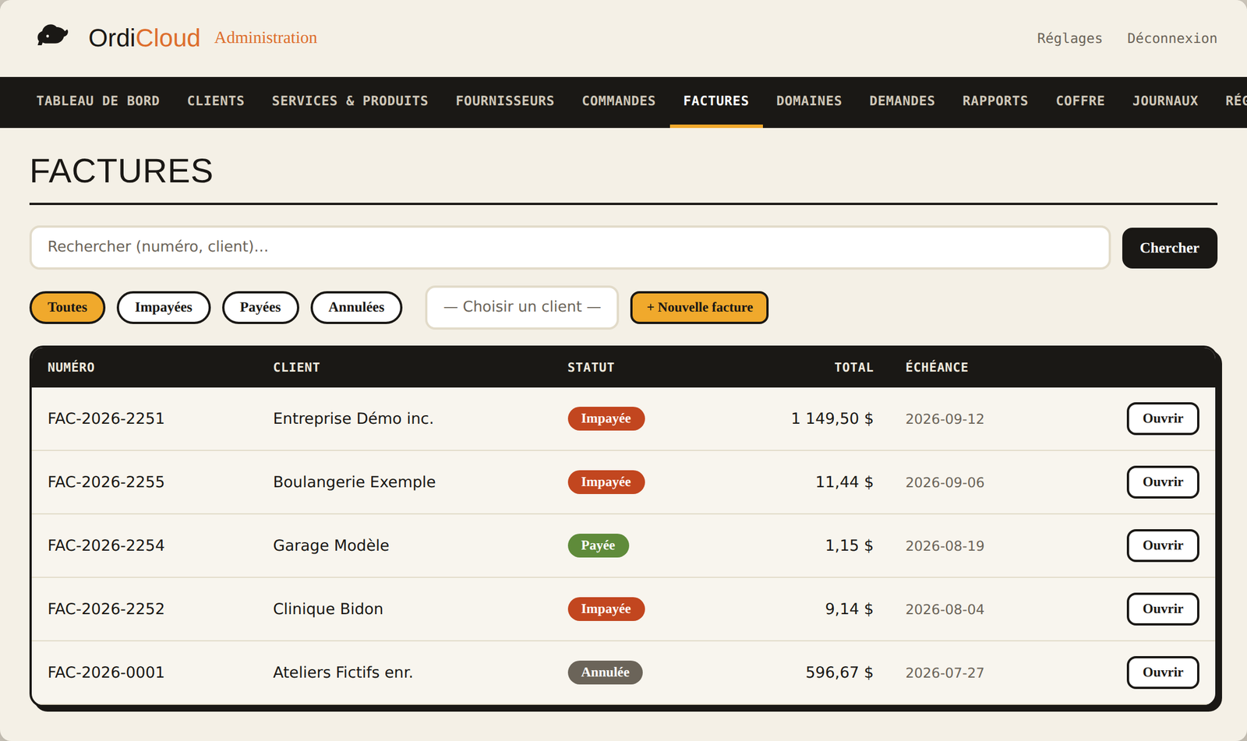
Task: Open the Garage Modèle invoice
Action: click(1163, 545)
